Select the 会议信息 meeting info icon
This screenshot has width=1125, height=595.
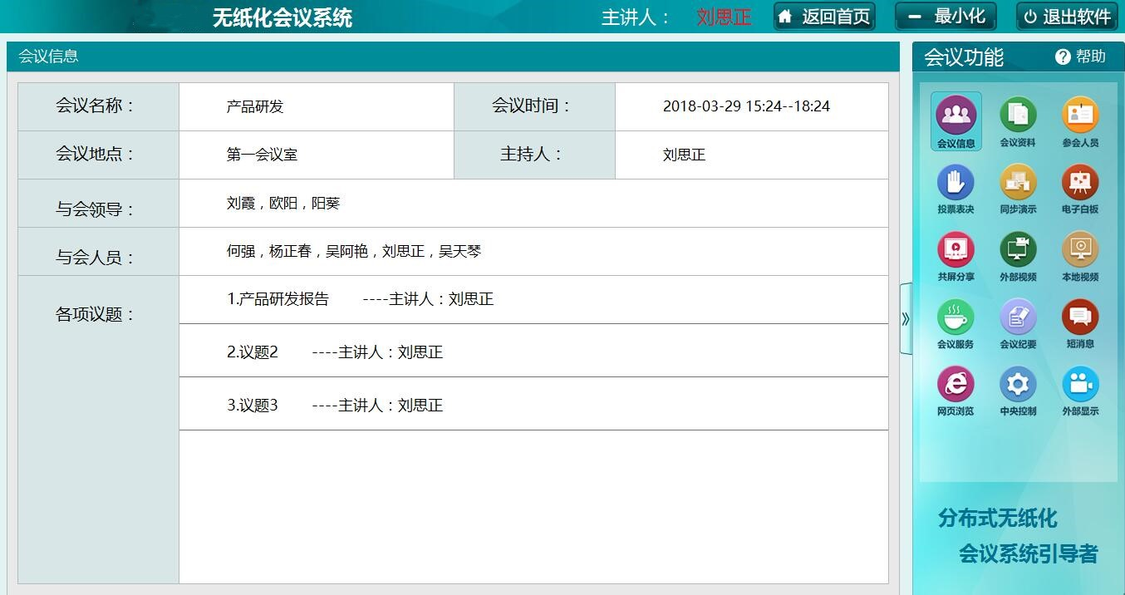956,120
